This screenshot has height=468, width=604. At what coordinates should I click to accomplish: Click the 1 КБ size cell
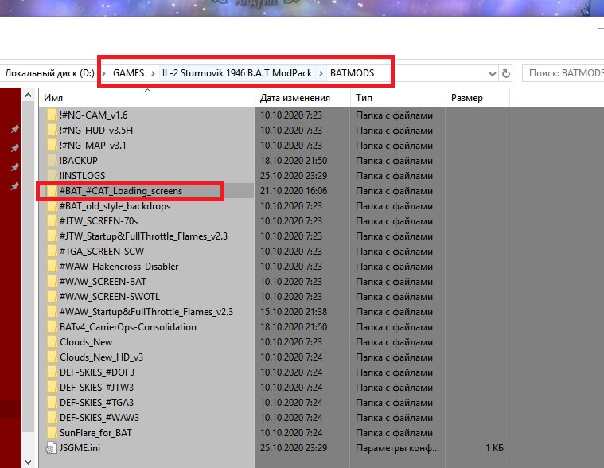coord(494,448)
